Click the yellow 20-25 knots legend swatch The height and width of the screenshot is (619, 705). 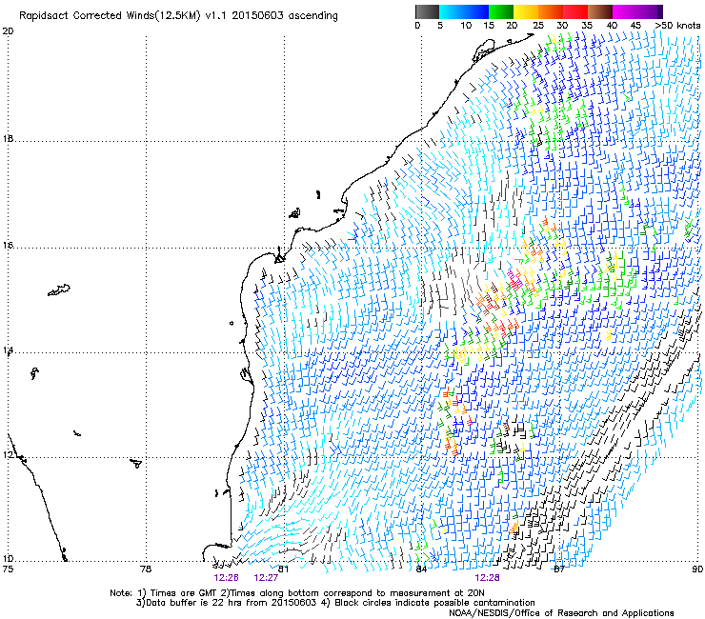(x=526, y=11)
